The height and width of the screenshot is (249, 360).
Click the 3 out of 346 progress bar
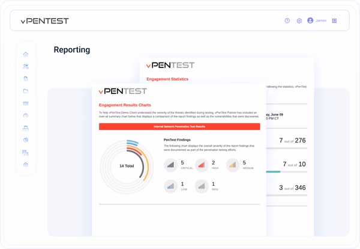287,195
